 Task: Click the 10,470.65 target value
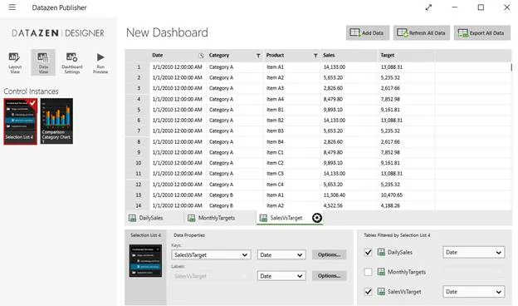(x=392, y=195)
